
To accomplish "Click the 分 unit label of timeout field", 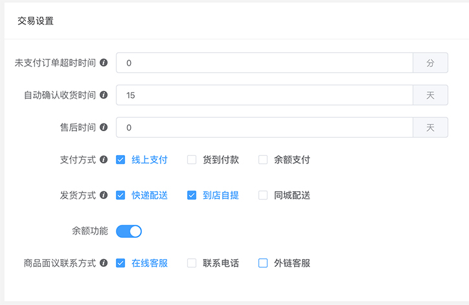I will click(x=430, y=63).
